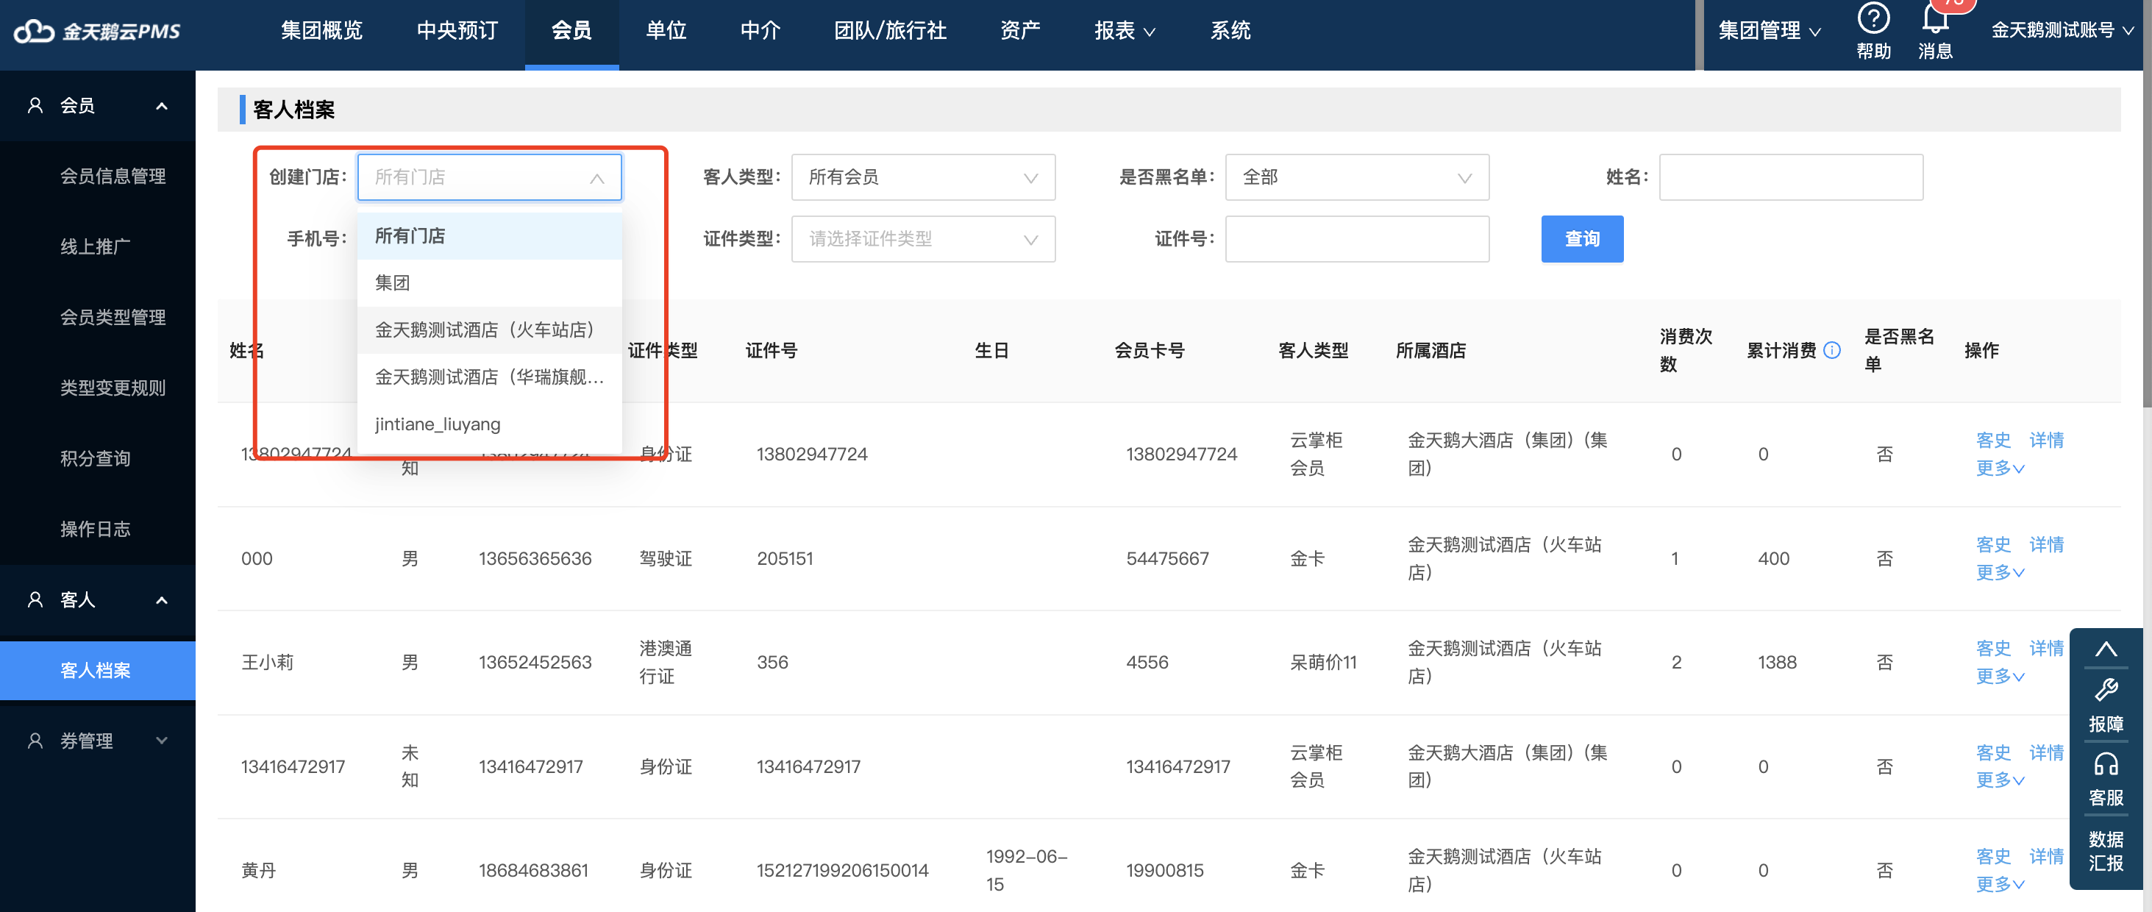Open 客史 for 13416472917 row

pyautogui.click(x=1992, y=752)
